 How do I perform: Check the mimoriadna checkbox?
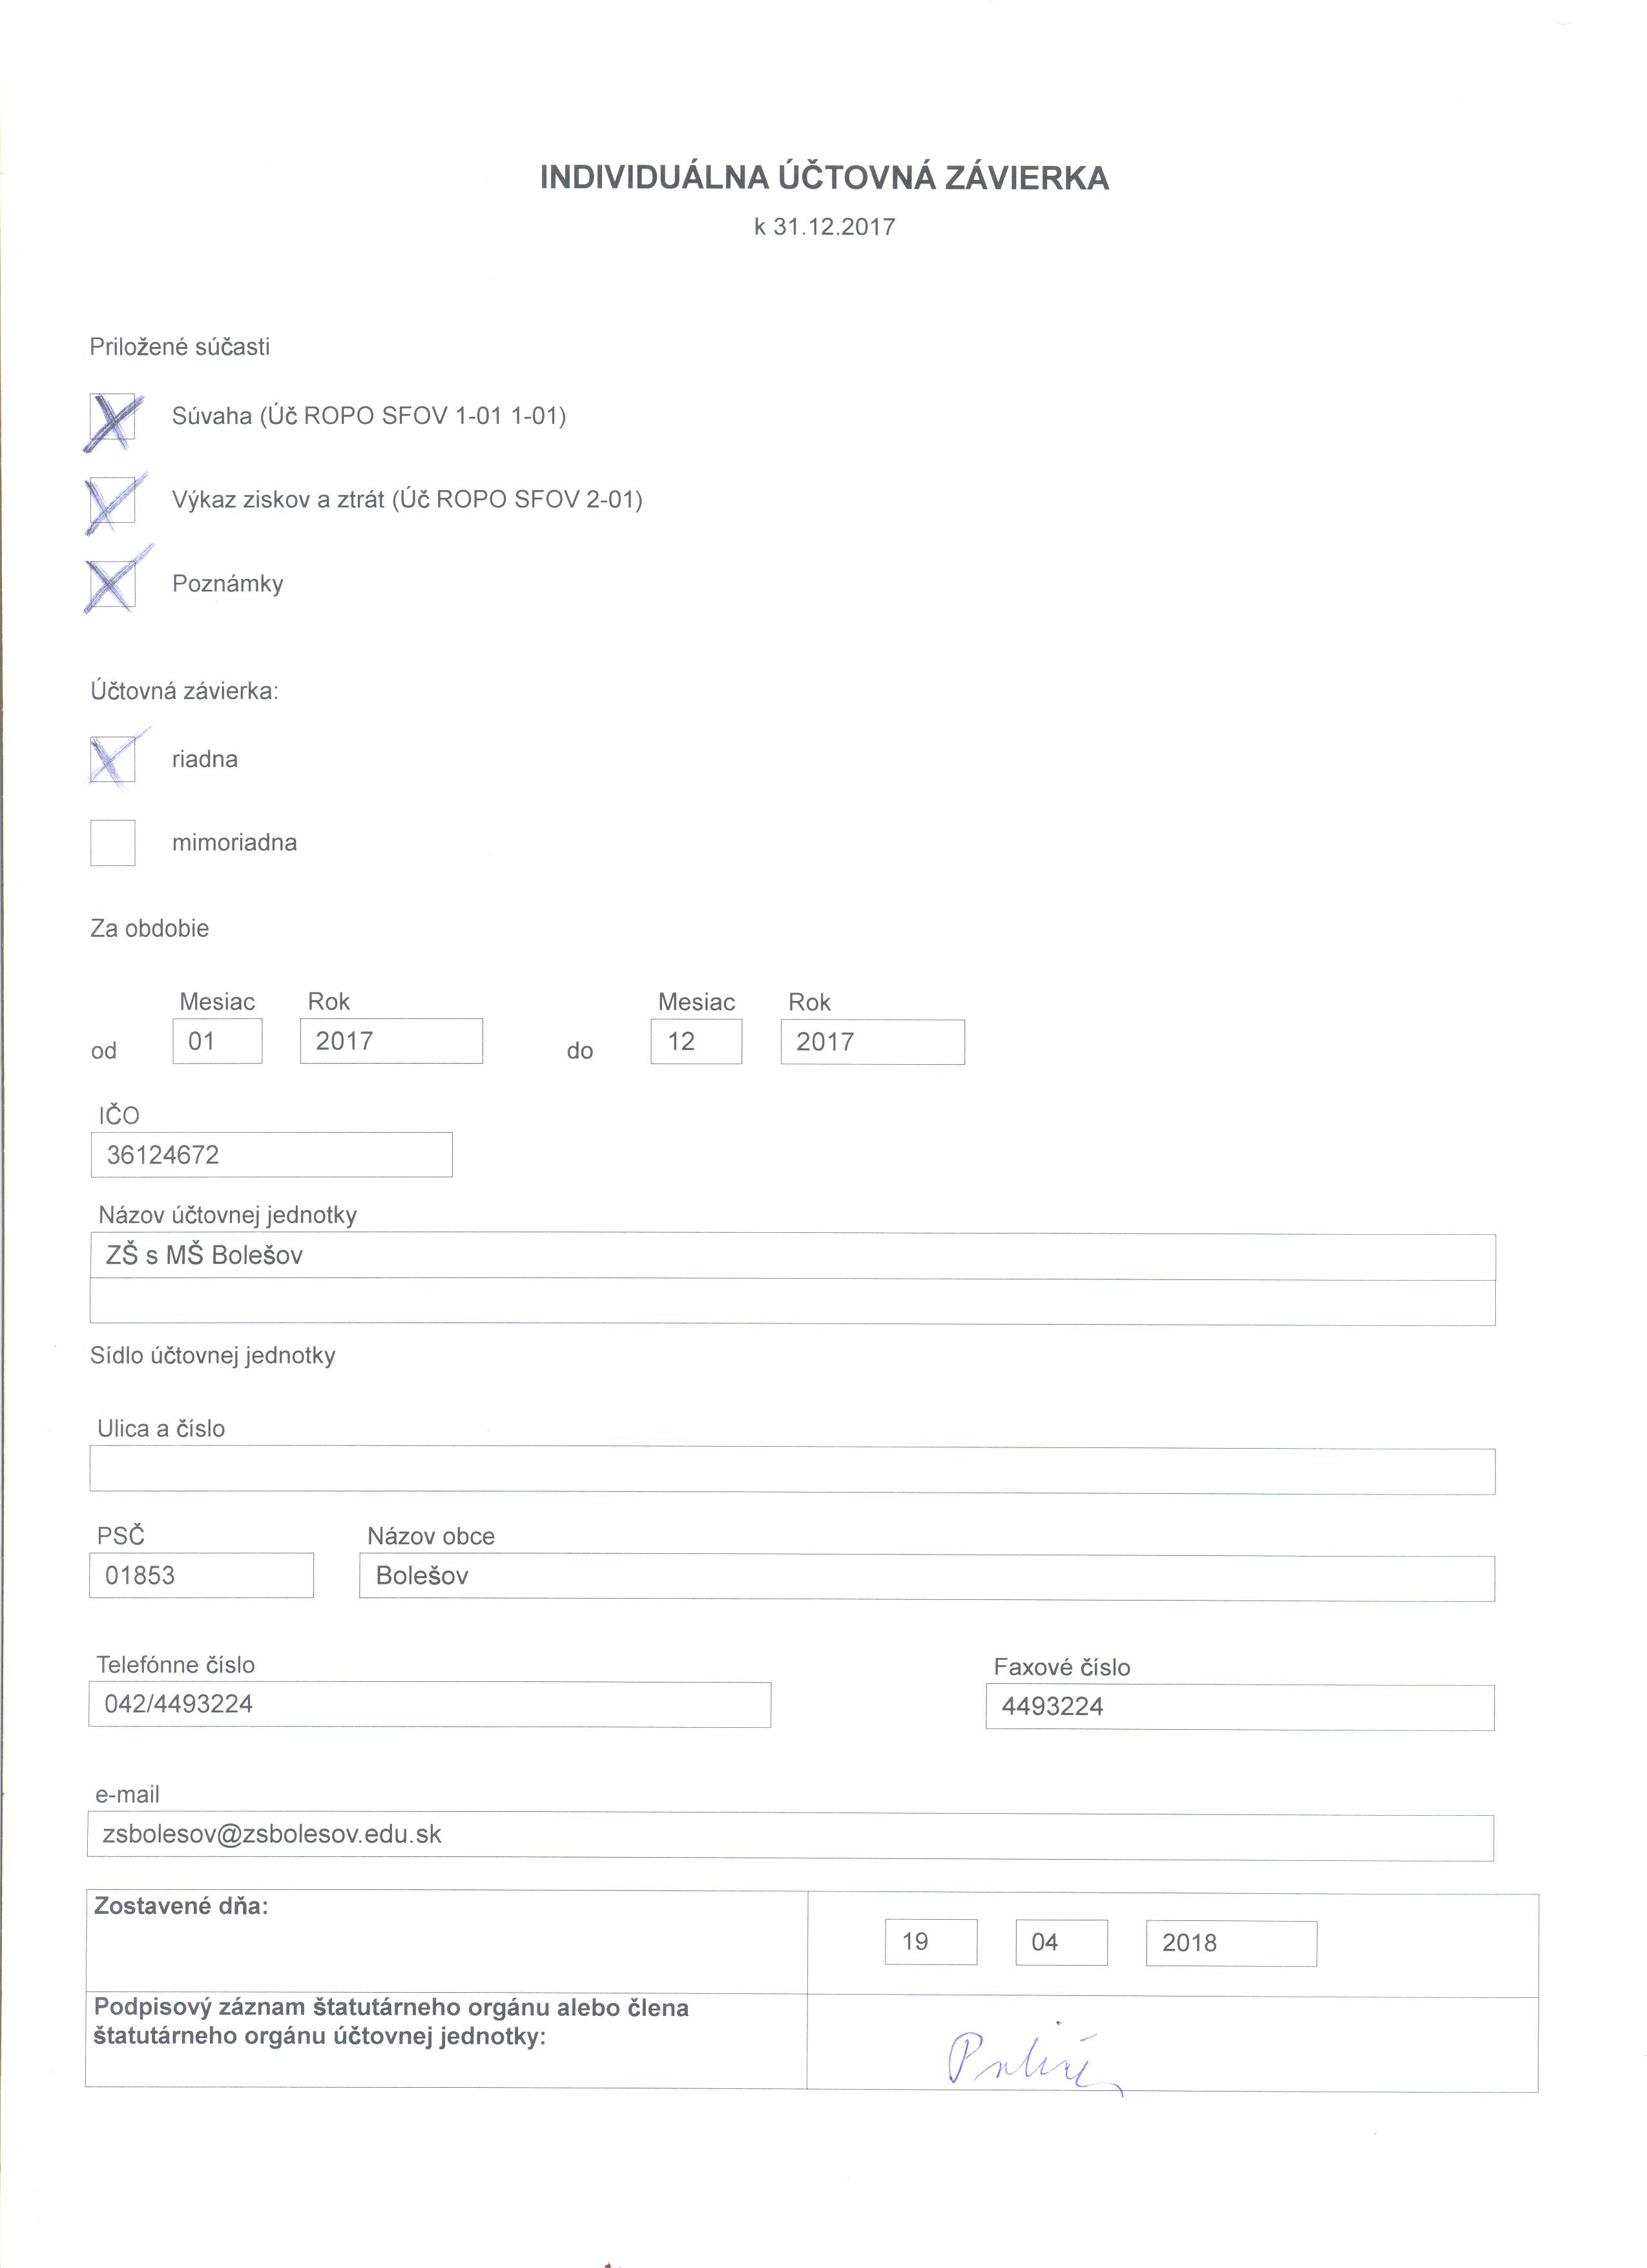[x=113, y=842]
